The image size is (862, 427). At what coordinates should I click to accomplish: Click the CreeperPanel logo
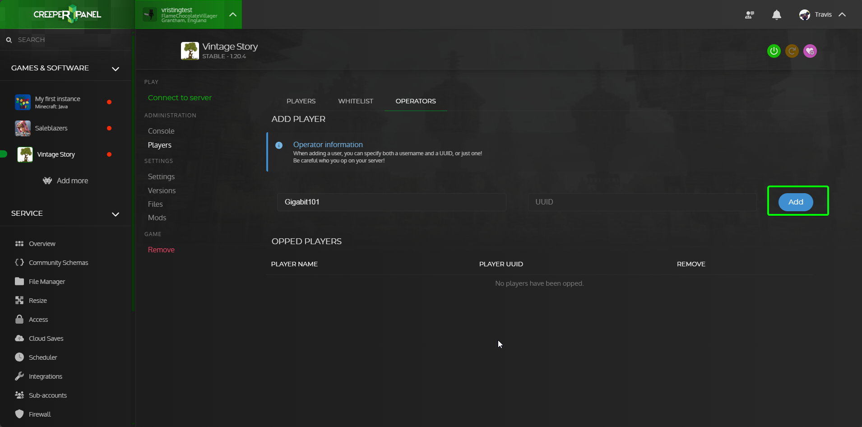coord(67,14)
